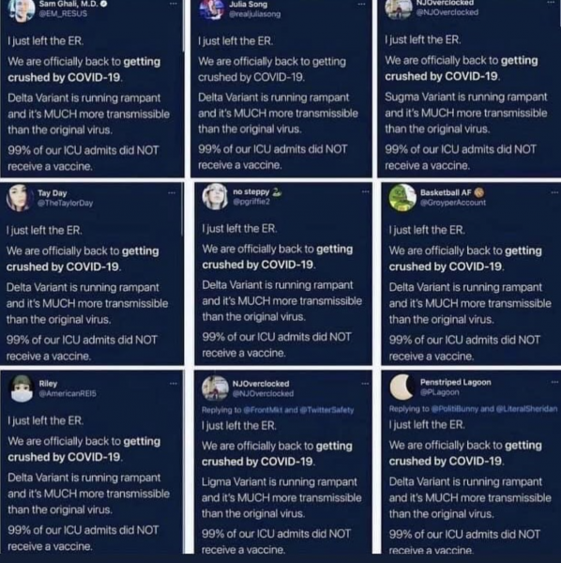Click the verified badge beside Sam Ghali

[x=104, y=4]
